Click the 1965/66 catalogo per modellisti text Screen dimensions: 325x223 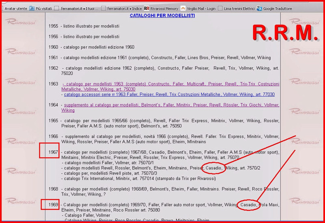pos(170,123)
